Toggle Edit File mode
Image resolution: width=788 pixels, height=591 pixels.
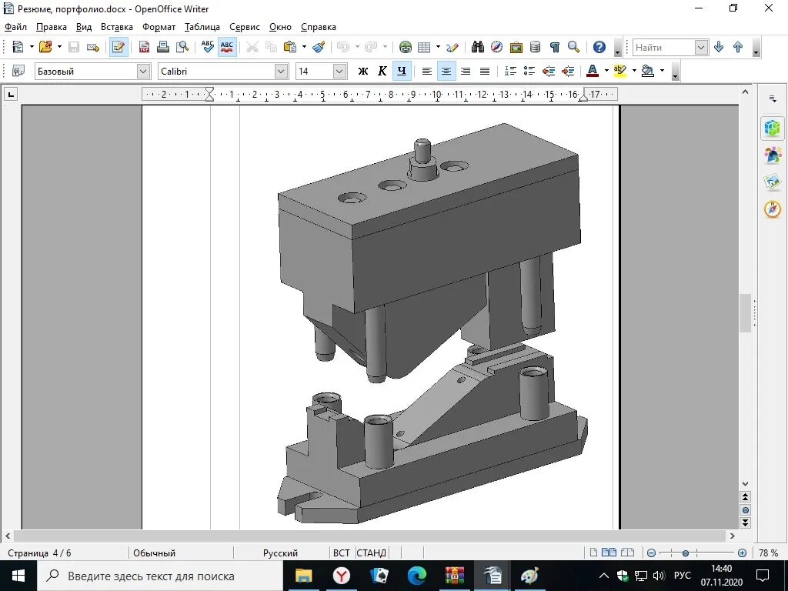pyautogui.click(x=119, y=47)
